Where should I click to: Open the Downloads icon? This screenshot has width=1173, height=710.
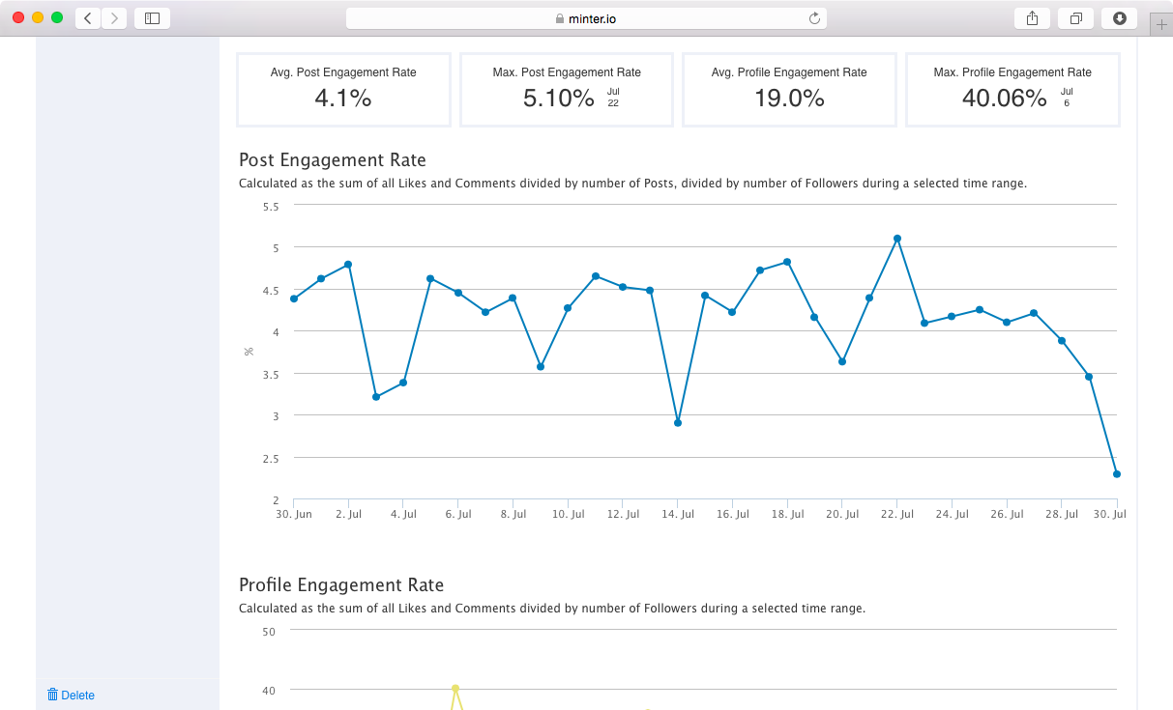[x=1119, y=17]
